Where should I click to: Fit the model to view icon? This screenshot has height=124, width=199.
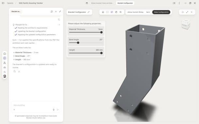(x=107, y=12)
